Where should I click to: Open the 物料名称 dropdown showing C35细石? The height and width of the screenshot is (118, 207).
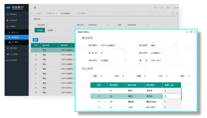(113, 60)
